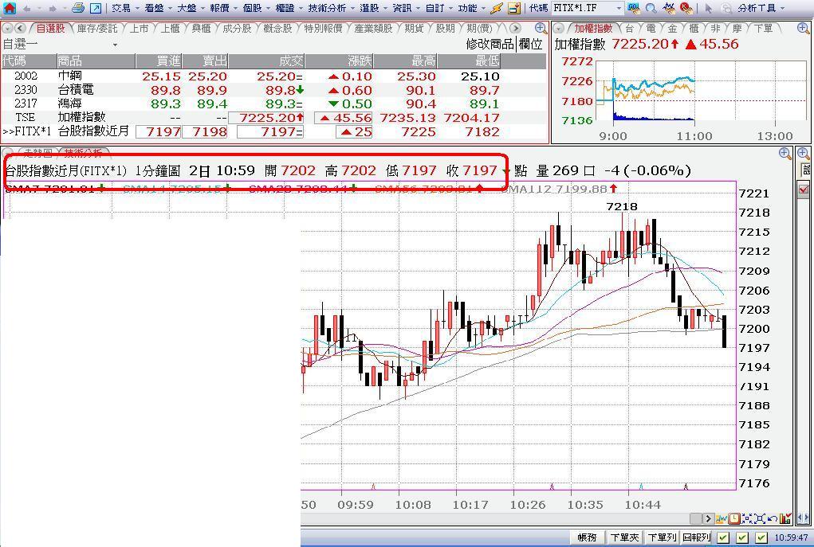The width and height of the screenshot is (814, 547).
Task: Open the 資訊 menu
Action: click(x=403, y=8)
